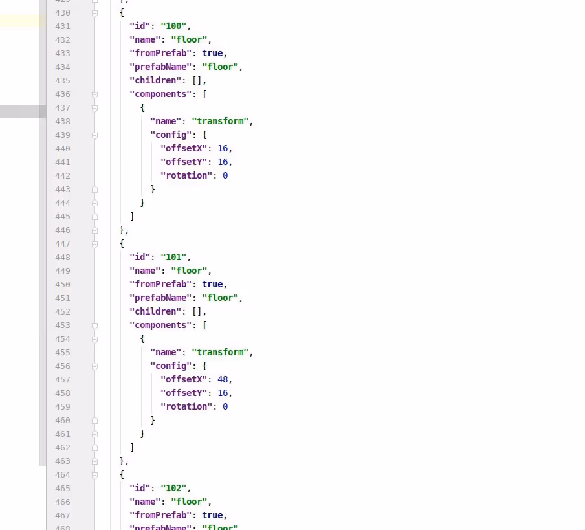This screenshot has width=585, height=530.
Task: Fold the components array at line 436
Action: point(95,94)
